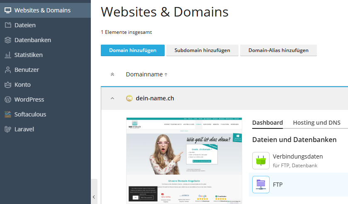348x204 pixels.
Task: Collapse the left sidebar with the arrow
Action: pyautogui.click(x=94, y=197)
